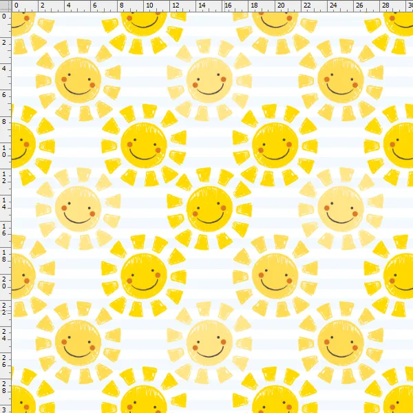This screenshot has height=413, width=413.
Task: Click the 0 mark on horizontal ruler
Action: [17, 5]
